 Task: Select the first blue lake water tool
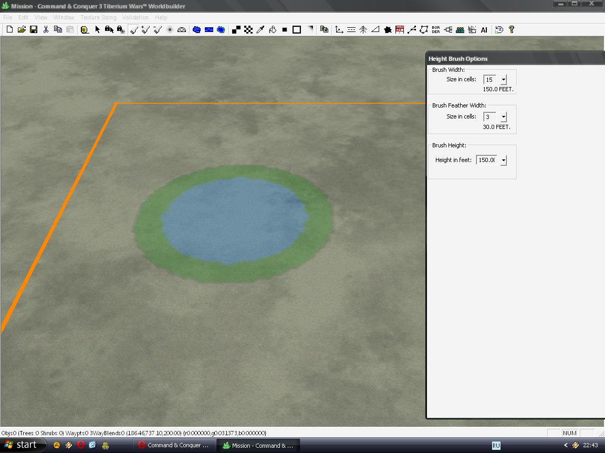tap(197, 30)
